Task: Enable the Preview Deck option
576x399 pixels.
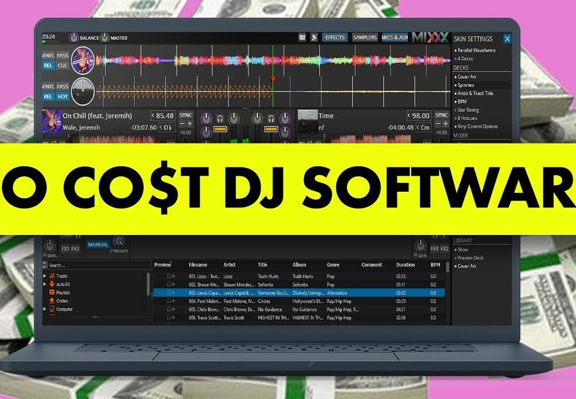Action: pos(469,258)
